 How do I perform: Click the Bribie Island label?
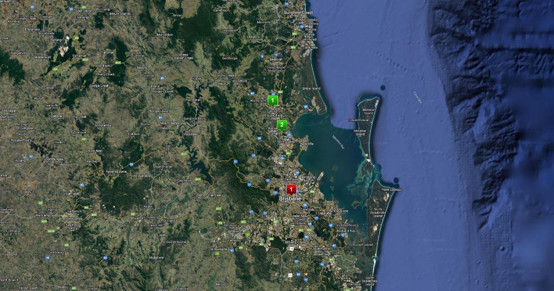(x=311, y=88)
